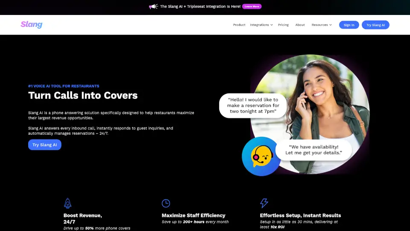The width and height of the screenshot is (410, 231).
Task: Click the Tripleseat Integration announcement text
Action: point(200,6)
